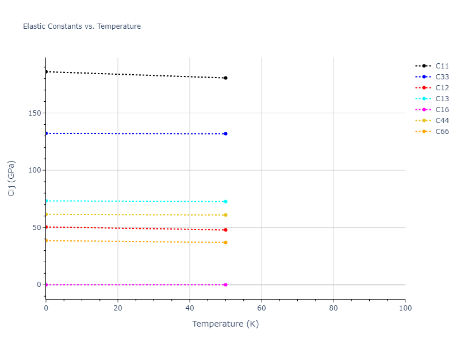This screenshot has width=460, height=345.
Task: Click the magenta C16 legend marker
Action: 424,110
